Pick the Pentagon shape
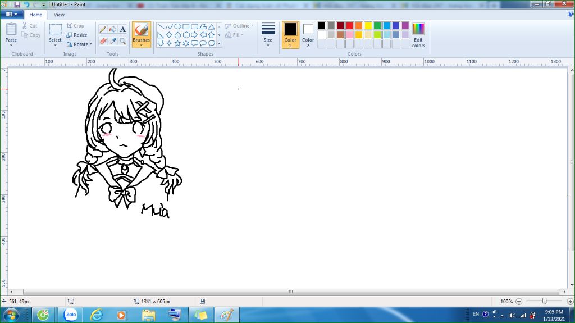 point(177,35)
